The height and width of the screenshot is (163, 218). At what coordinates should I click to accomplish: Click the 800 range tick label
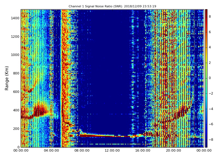pos(16,73)
